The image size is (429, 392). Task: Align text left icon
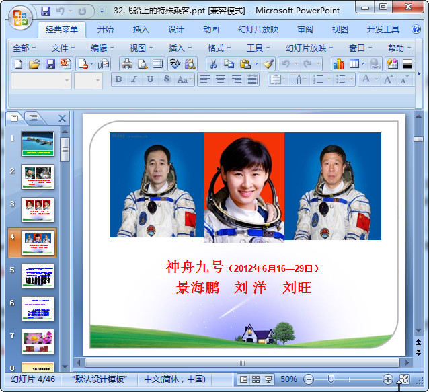(205, 79)
